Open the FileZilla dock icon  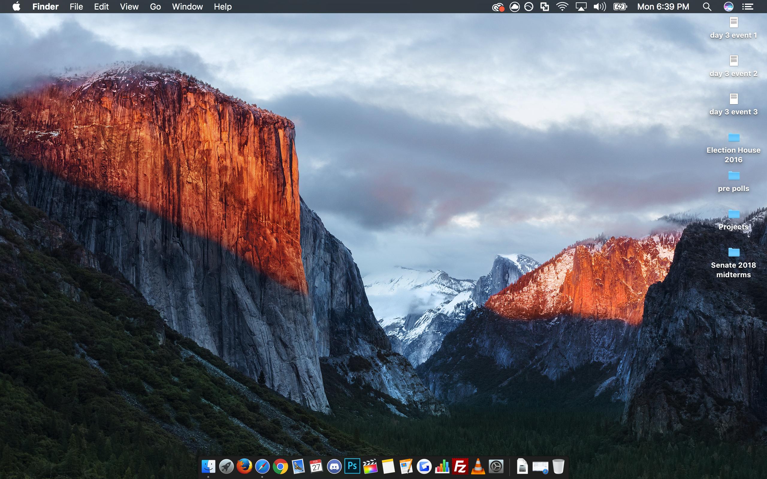coord(460,466)
